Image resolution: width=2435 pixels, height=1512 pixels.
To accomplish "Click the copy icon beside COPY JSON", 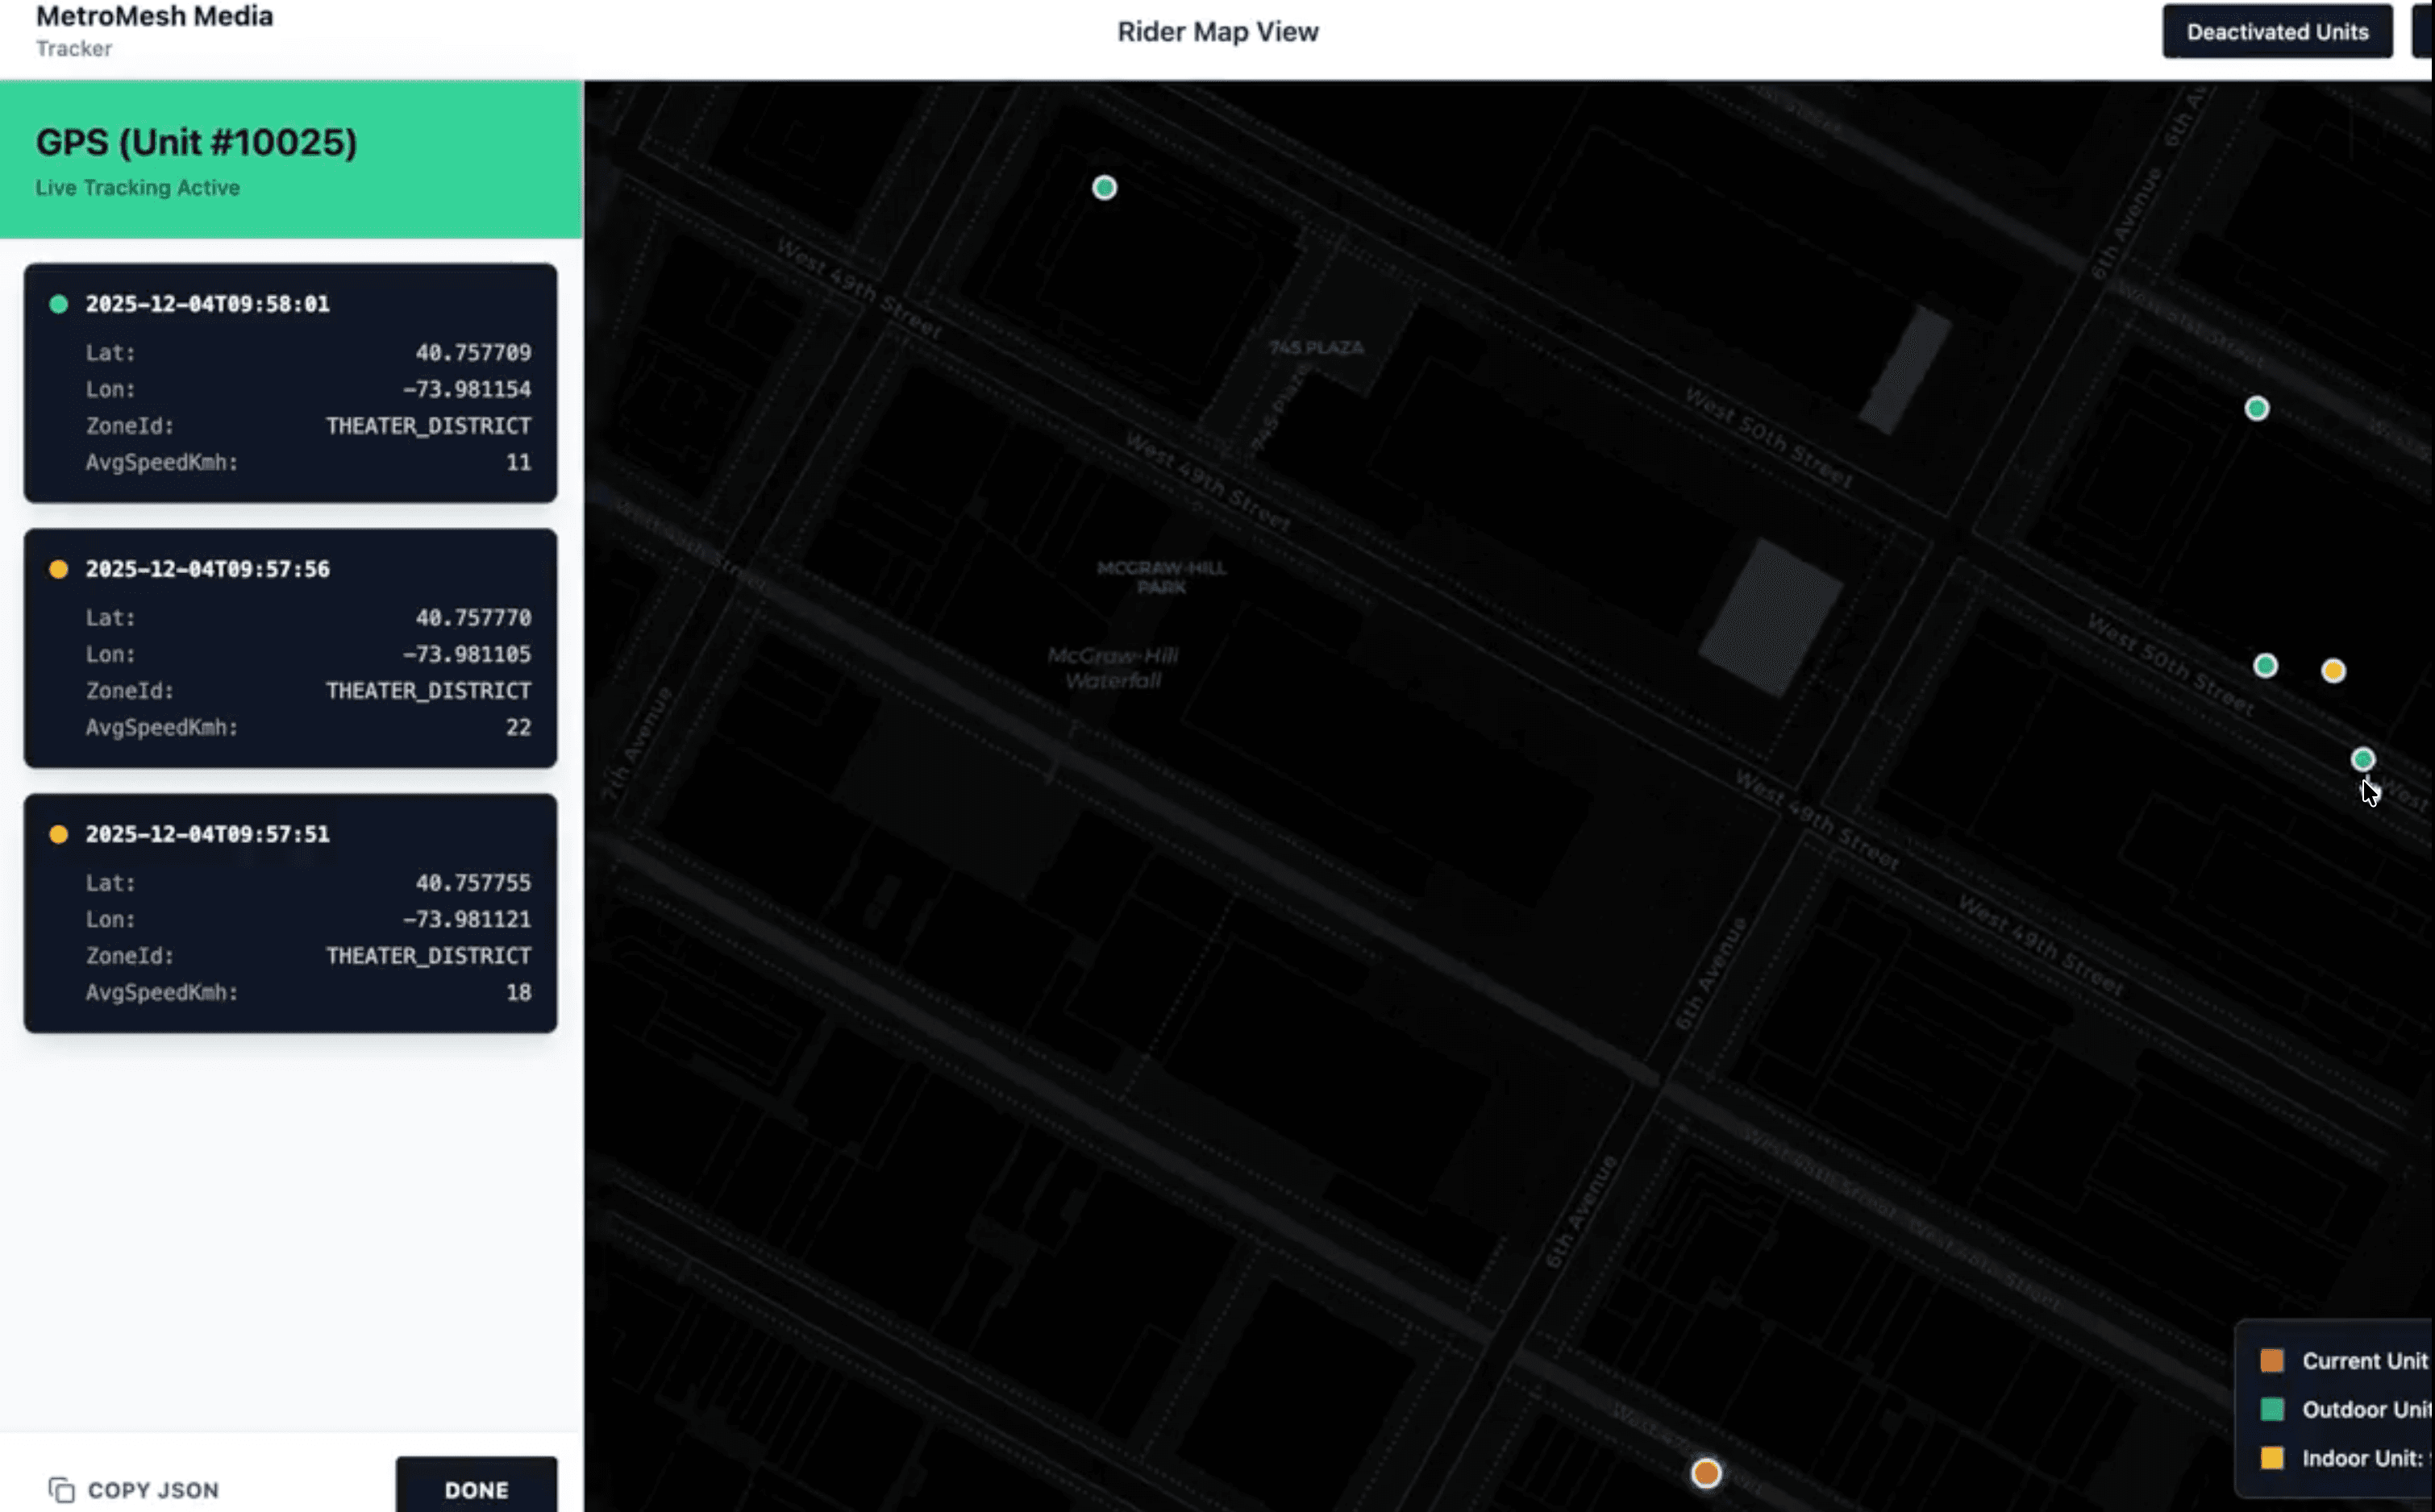I will 61,1489.
